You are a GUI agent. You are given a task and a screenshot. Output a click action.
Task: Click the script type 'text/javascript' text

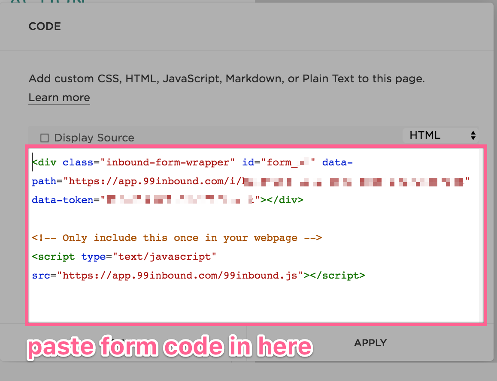tap(164, 257)
